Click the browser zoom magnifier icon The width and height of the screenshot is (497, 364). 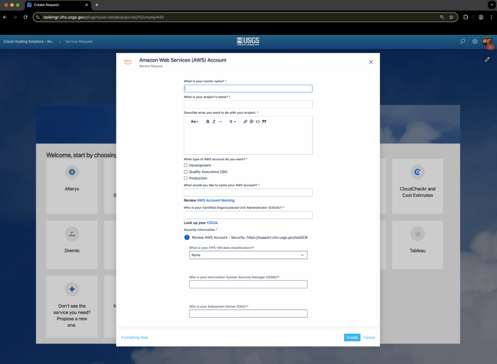[x=442, y=17]
